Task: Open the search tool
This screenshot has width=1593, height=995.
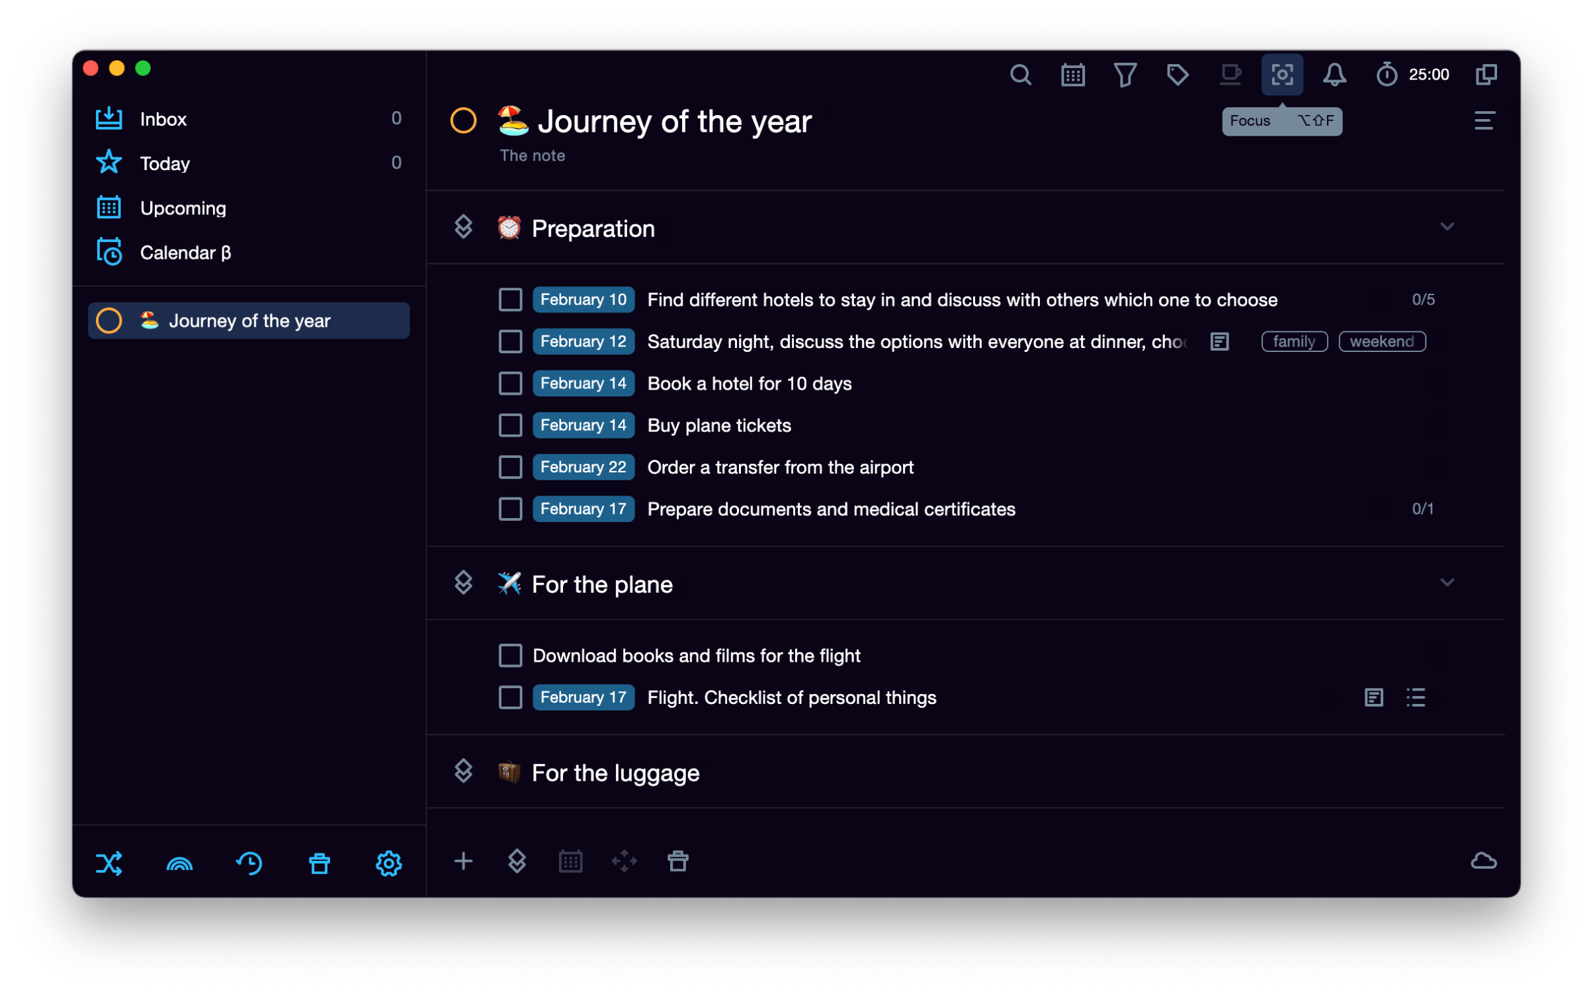Action: point(1021,74)
